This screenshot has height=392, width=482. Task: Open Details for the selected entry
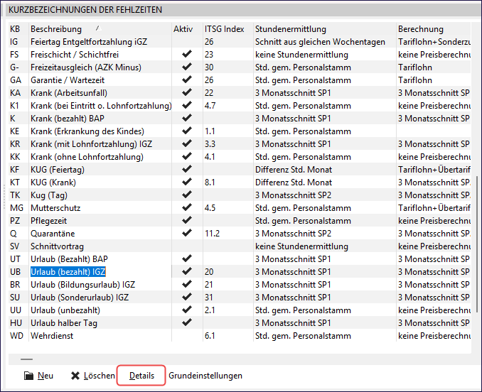[x=141, y=376]
